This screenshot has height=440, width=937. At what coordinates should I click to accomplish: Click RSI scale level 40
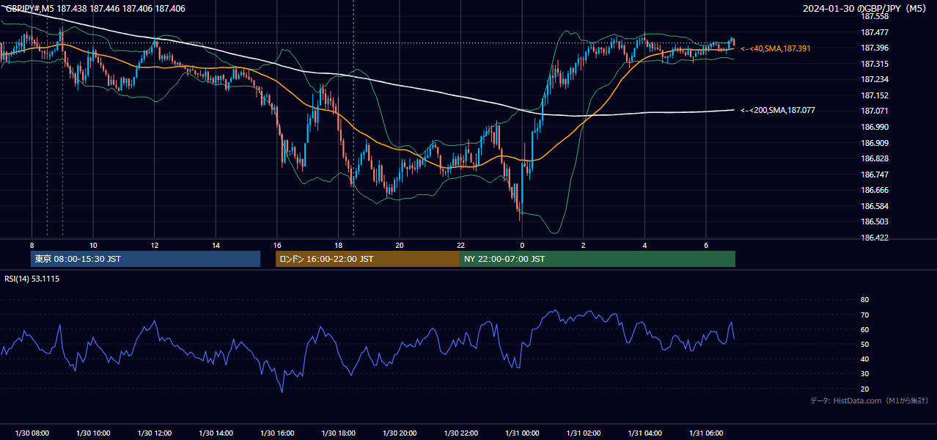pos(864,359)
